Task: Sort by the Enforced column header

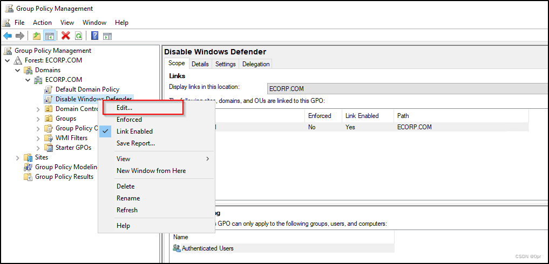Action: [x=323, y=116]
